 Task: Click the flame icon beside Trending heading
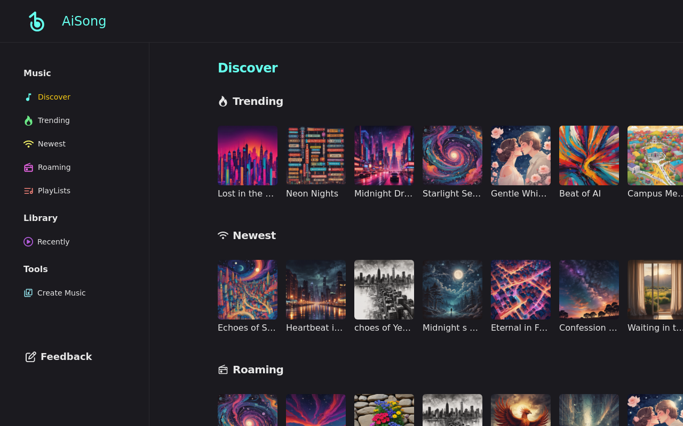tap(223, 101)
